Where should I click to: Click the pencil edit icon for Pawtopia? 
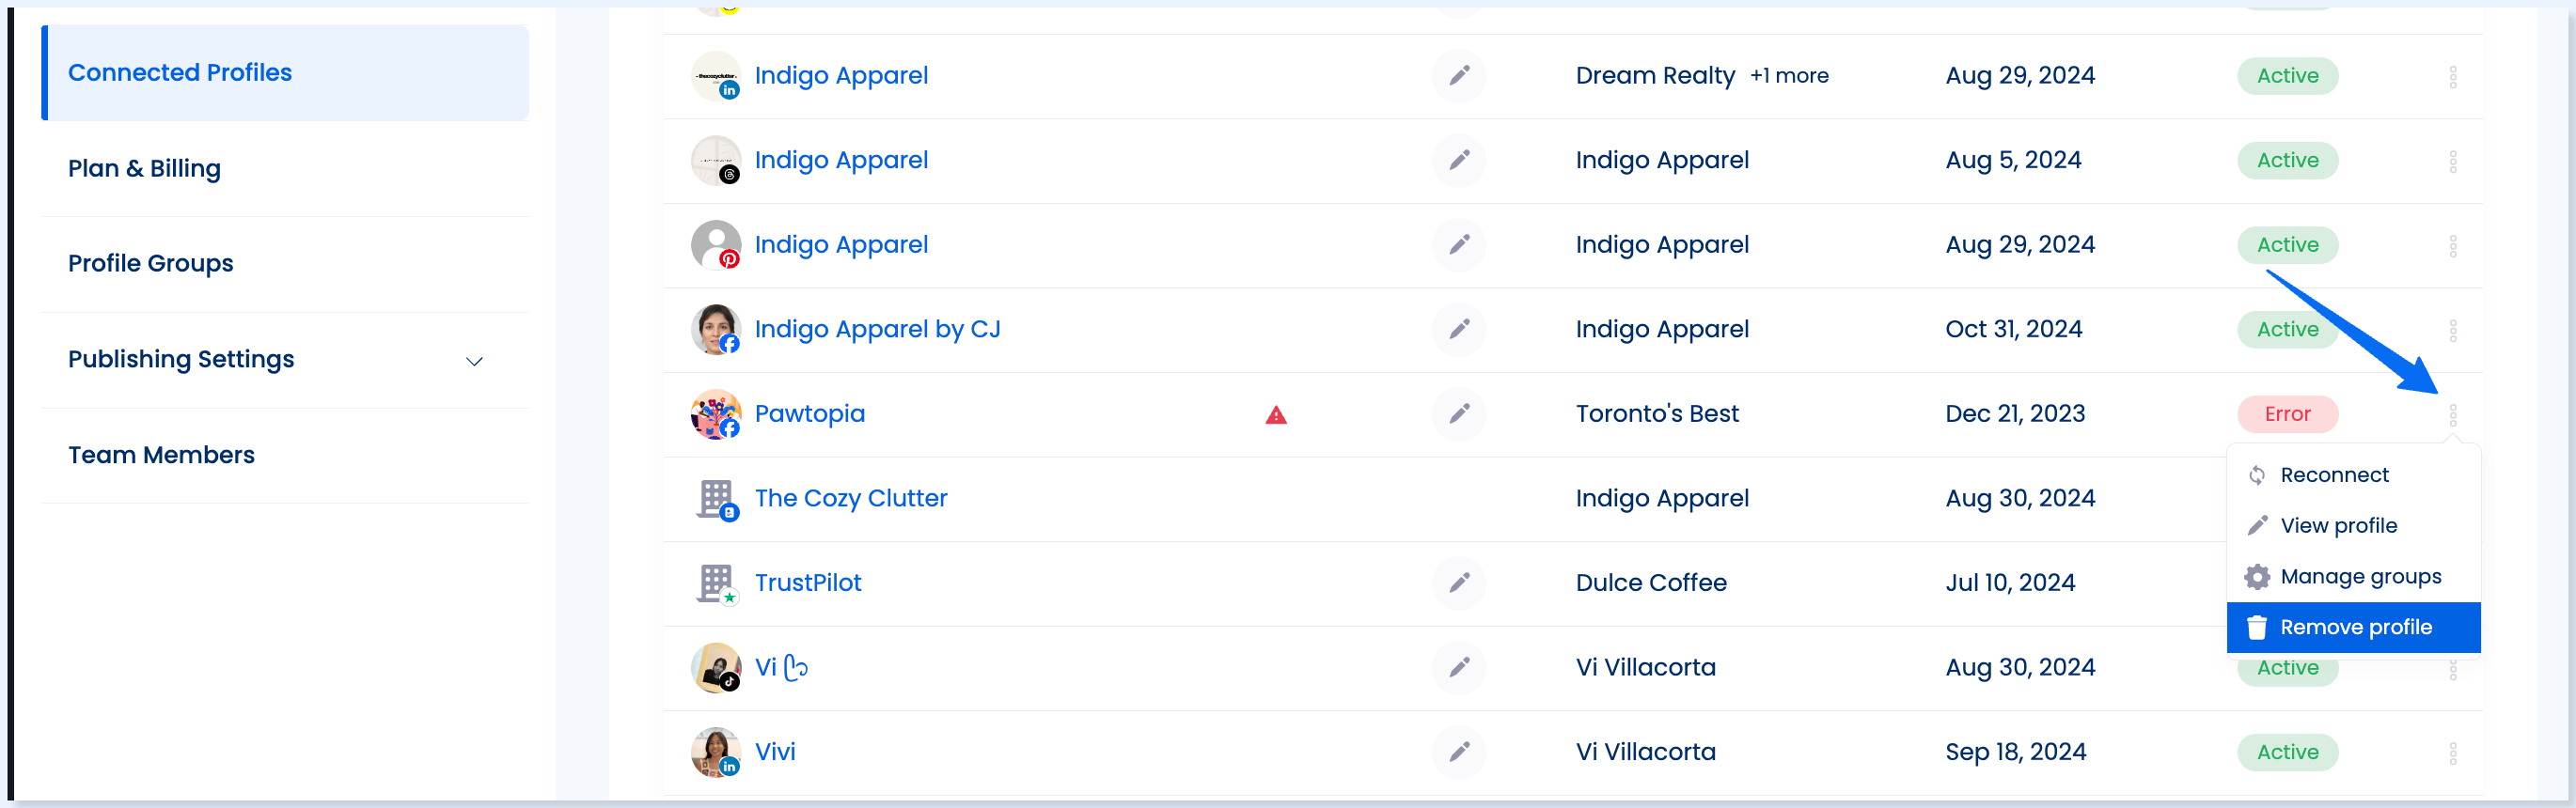(x=1459, y=413)
